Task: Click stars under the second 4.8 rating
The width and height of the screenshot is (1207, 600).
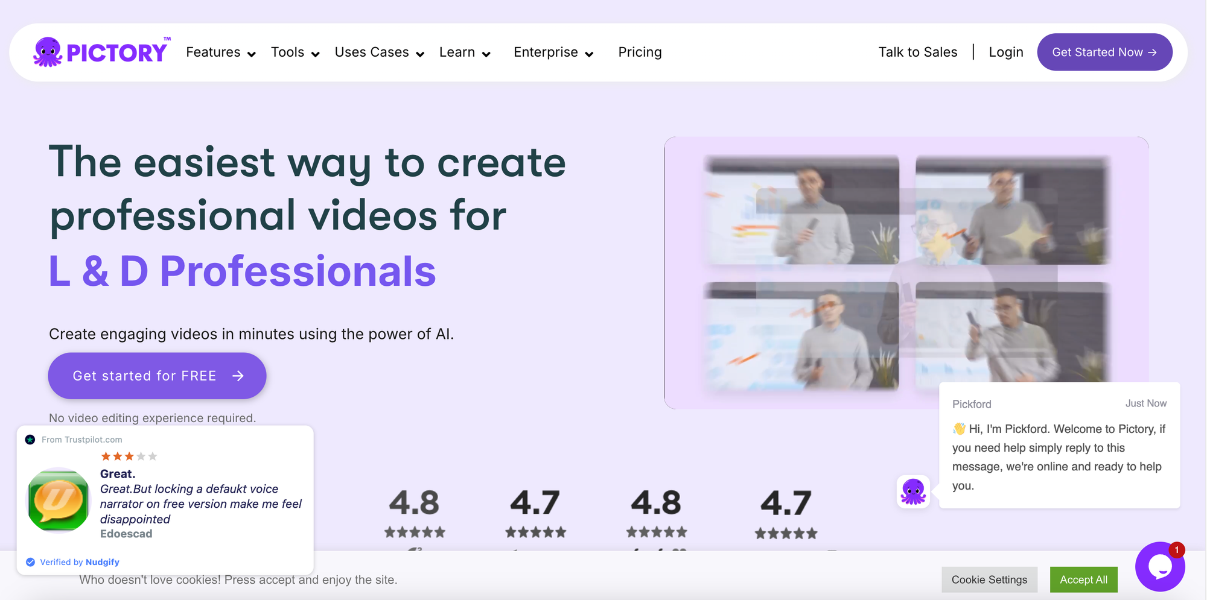Action: 656,532
